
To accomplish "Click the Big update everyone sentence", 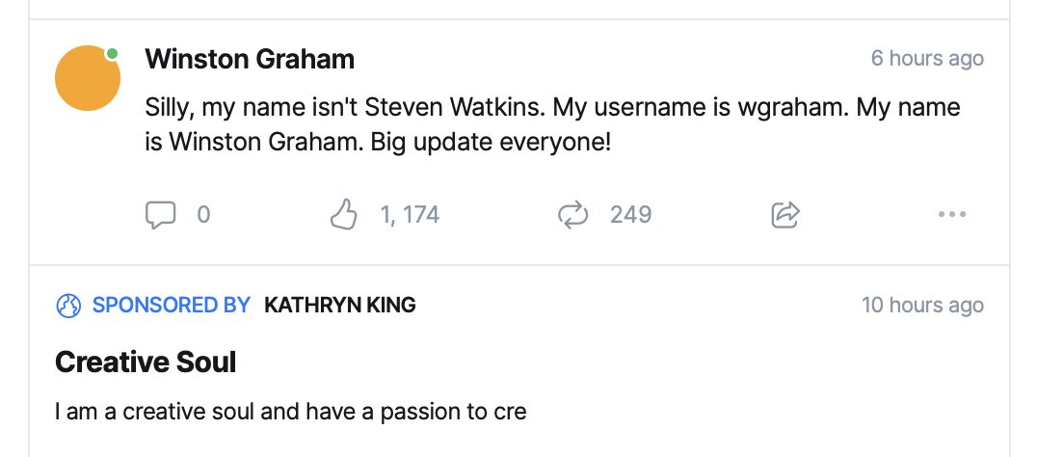I will 491,142.
